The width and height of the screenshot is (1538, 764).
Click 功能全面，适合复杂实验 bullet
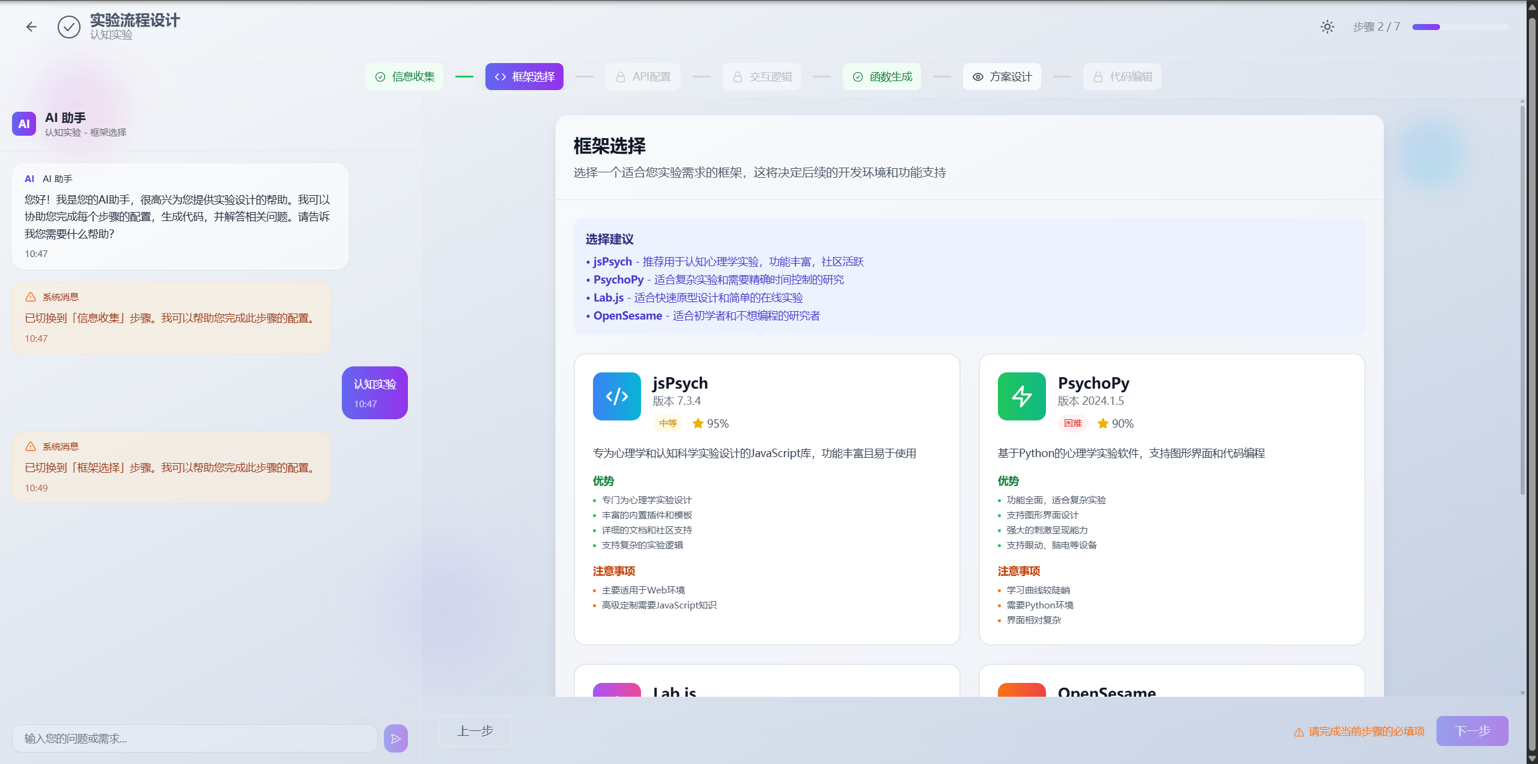pos(1056,500)
